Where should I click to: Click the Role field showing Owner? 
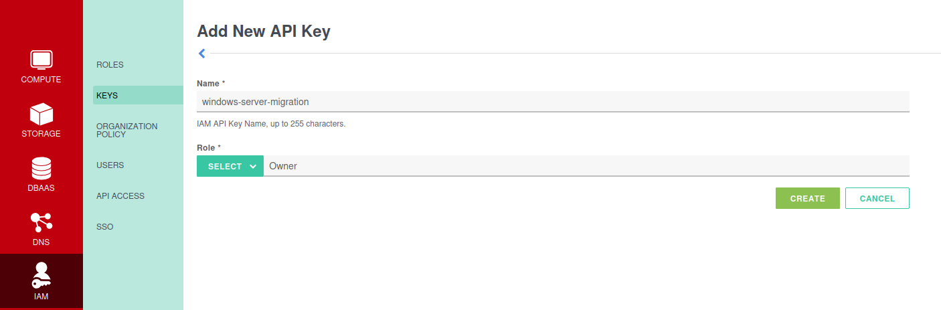click(x=586, y=166)
